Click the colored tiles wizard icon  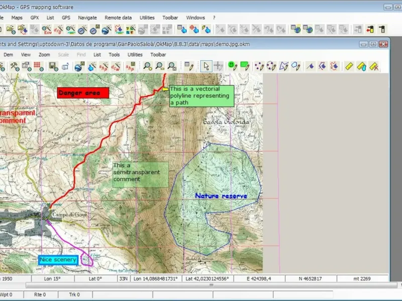tap(131, 30)
